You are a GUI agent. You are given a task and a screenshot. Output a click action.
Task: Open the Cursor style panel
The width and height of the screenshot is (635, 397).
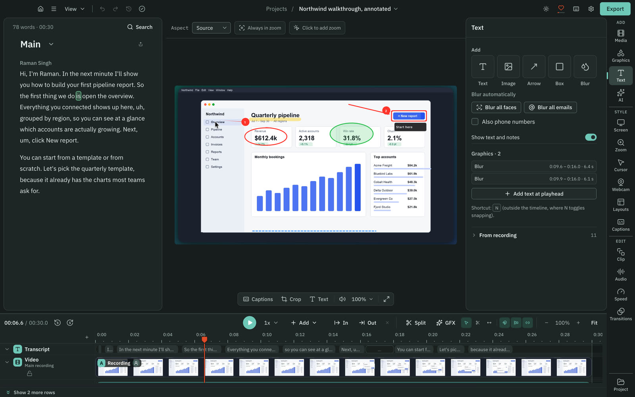tap(621, 165)
